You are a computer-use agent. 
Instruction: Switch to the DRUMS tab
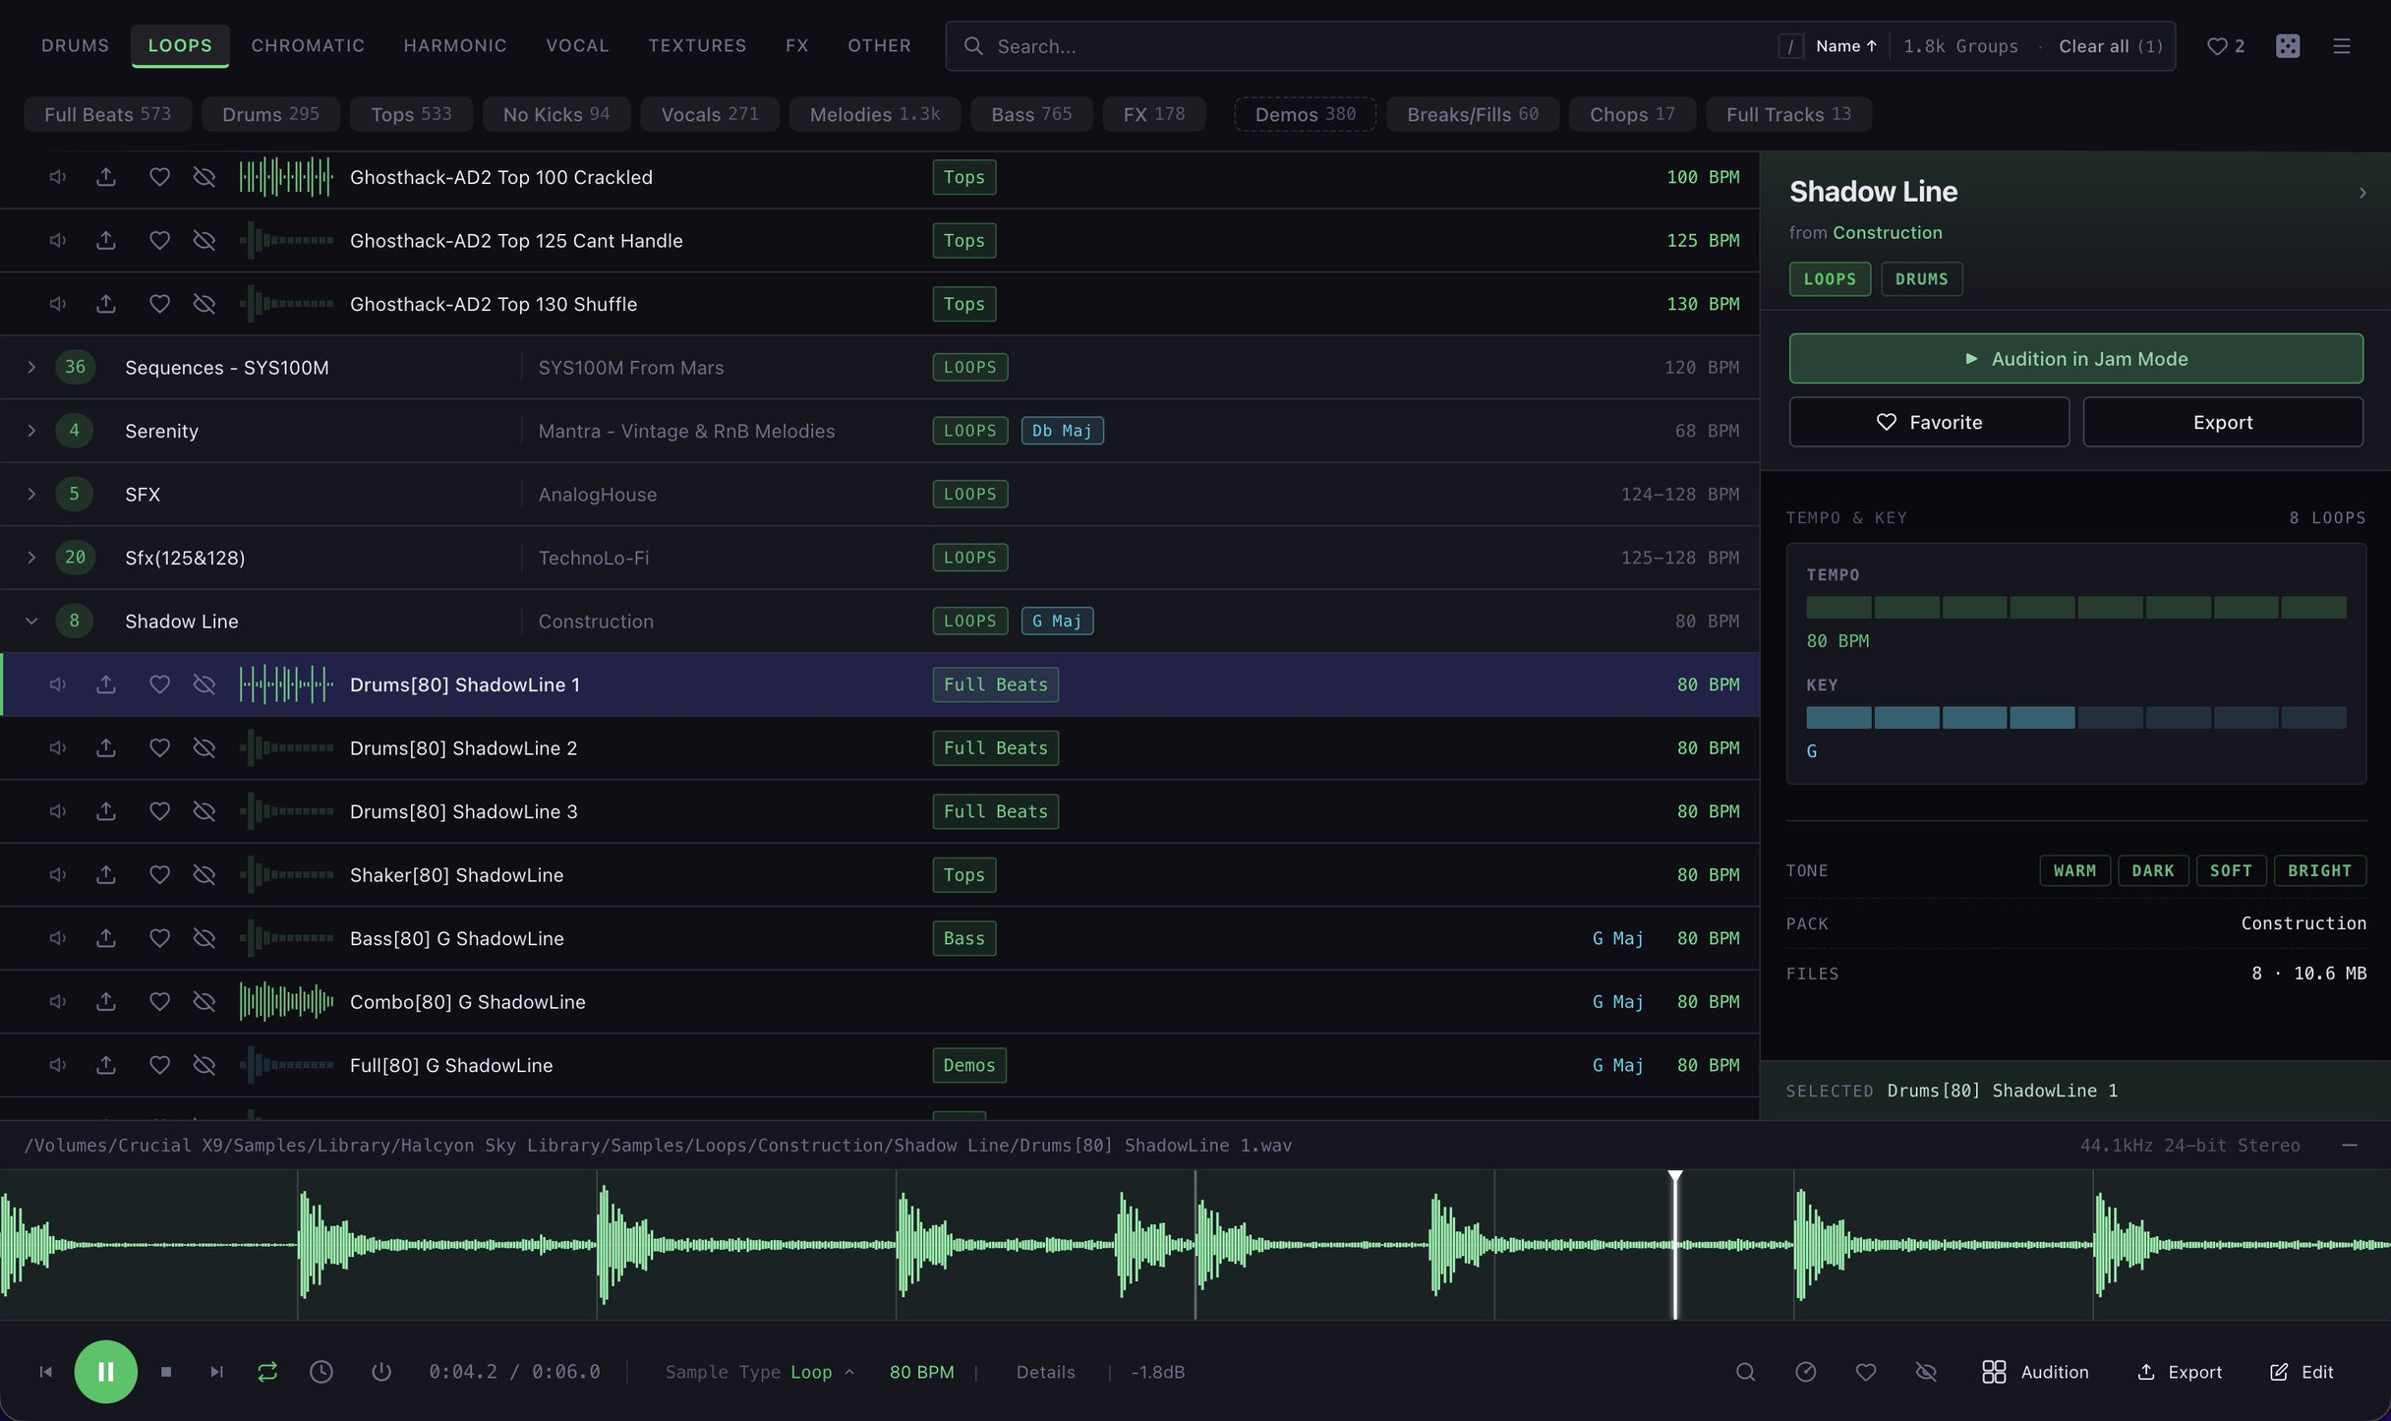point(76,45)
